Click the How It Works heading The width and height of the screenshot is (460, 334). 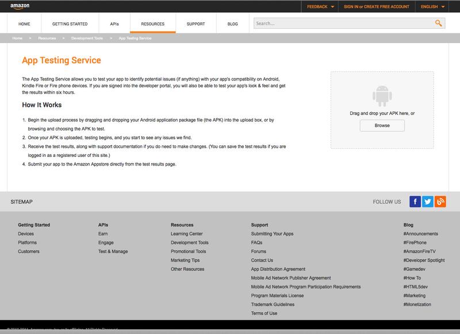click(x=41, y=105)
